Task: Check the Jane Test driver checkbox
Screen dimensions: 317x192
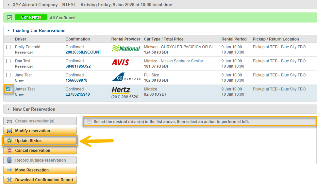Action: pos(8,75)
